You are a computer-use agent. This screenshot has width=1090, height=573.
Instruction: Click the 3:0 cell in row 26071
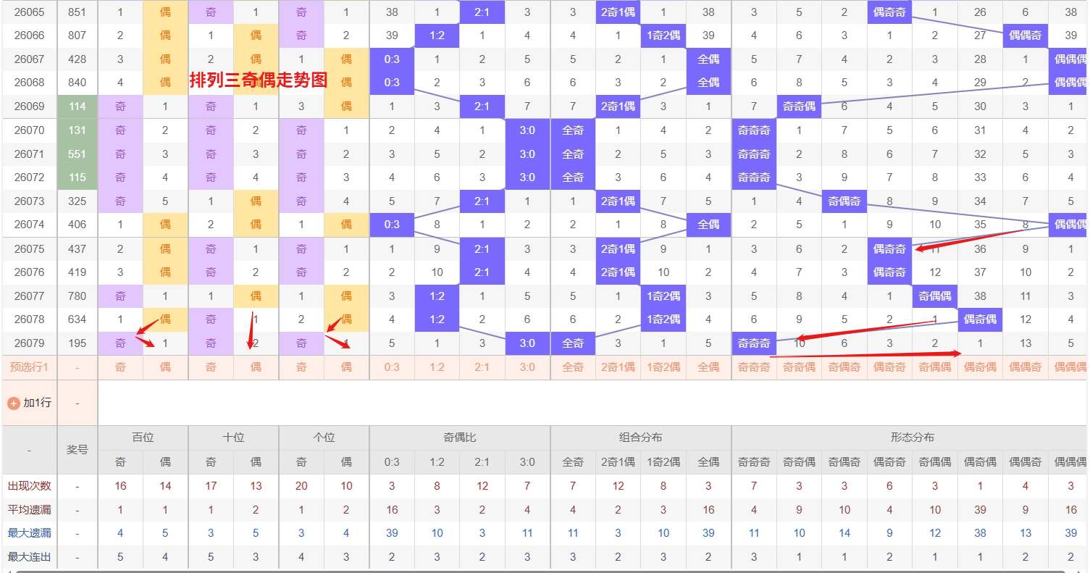(x=527, y=154)
